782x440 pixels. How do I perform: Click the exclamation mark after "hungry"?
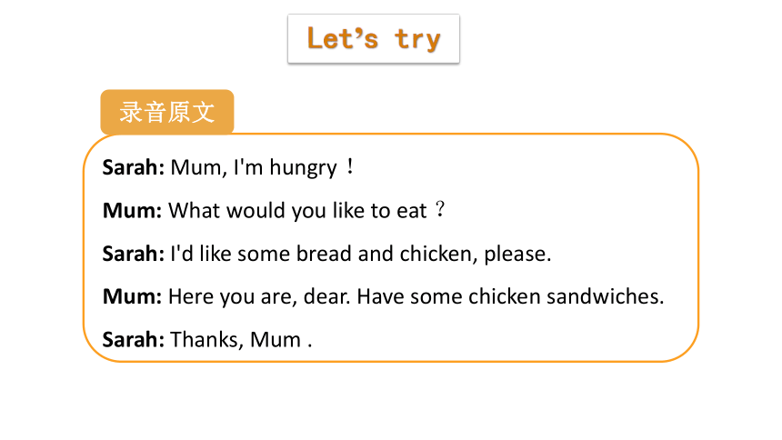(x=350, y=166)
